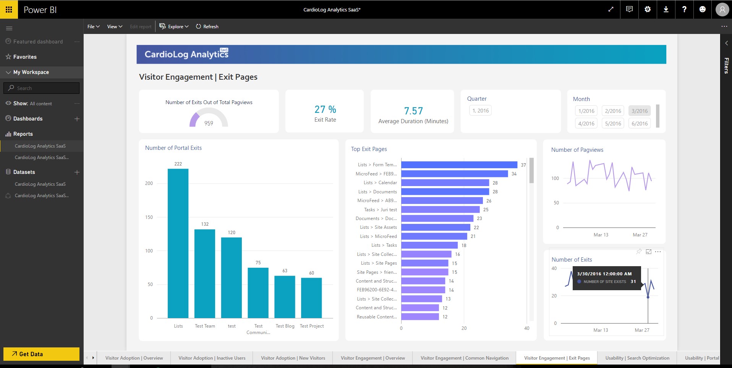Select the Tasks > Juri test bar

coord(440,209)
